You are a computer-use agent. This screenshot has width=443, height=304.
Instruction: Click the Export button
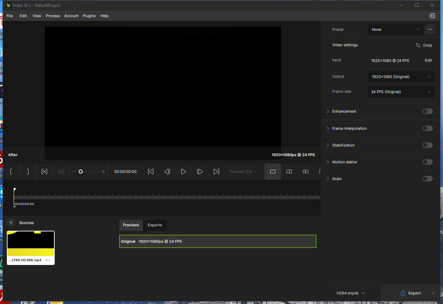coord(411,293)
